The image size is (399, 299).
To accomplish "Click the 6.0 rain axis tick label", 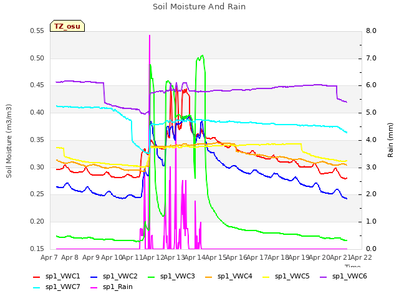I will click(371, 85).
